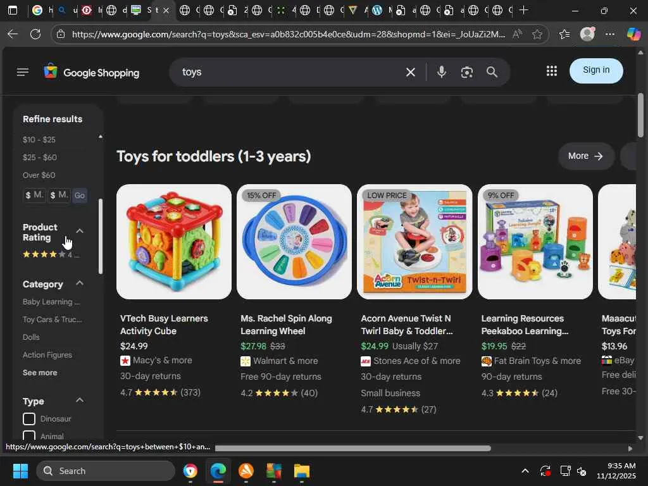Open Learning Resources Peekaboo image
The image size is (648, 486).
(x=535, y=242)
